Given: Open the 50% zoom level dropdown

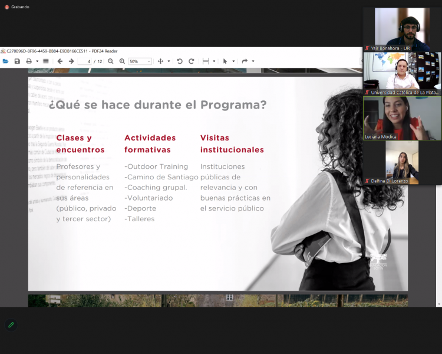Looking at the screenshot, I should [x=140, y=61].
